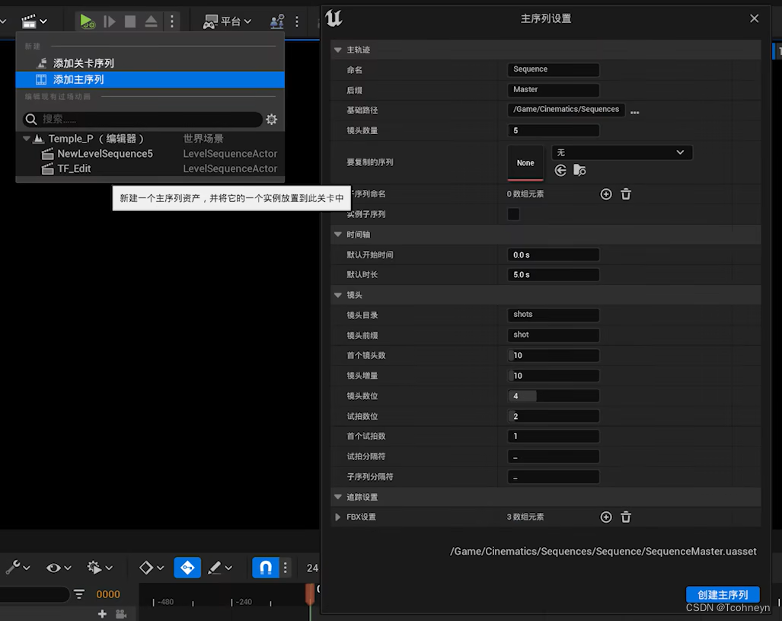Image resolution: width=782 pixels, height=621 pixels.
Task: Open the Cinematics clapperboard icon
Action: pyautogui.click(x=29, y=21)
